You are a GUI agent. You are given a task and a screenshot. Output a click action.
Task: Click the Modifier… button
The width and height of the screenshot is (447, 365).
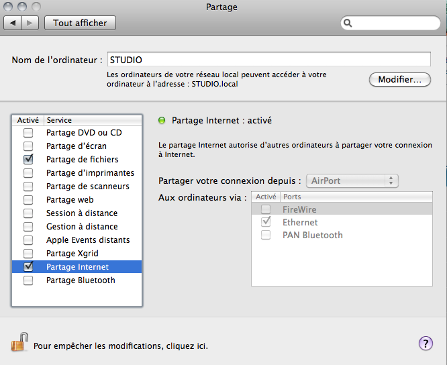click(x=399, y=79)
